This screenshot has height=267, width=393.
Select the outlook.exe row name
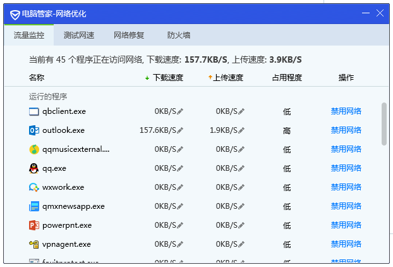63,130
